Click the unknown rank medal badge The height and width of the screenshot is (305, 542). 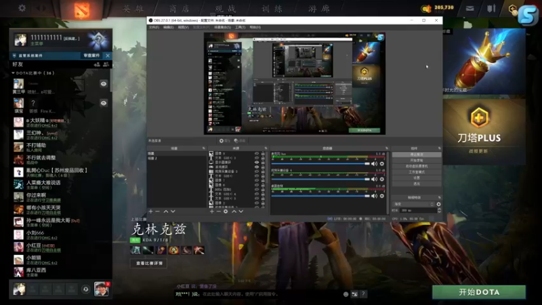[x=98, y=40]
